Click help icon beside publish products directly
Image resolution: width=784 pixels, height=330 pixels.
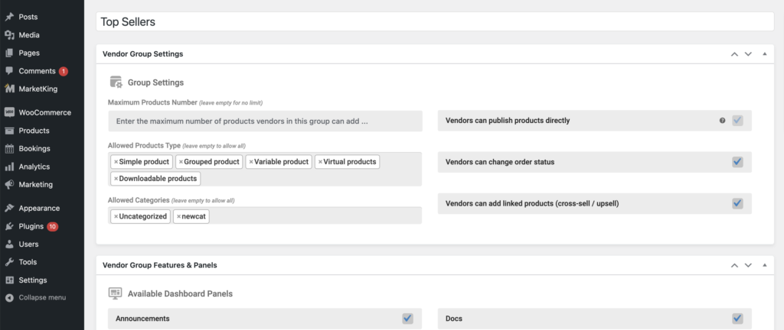click(x=722, y=121)
